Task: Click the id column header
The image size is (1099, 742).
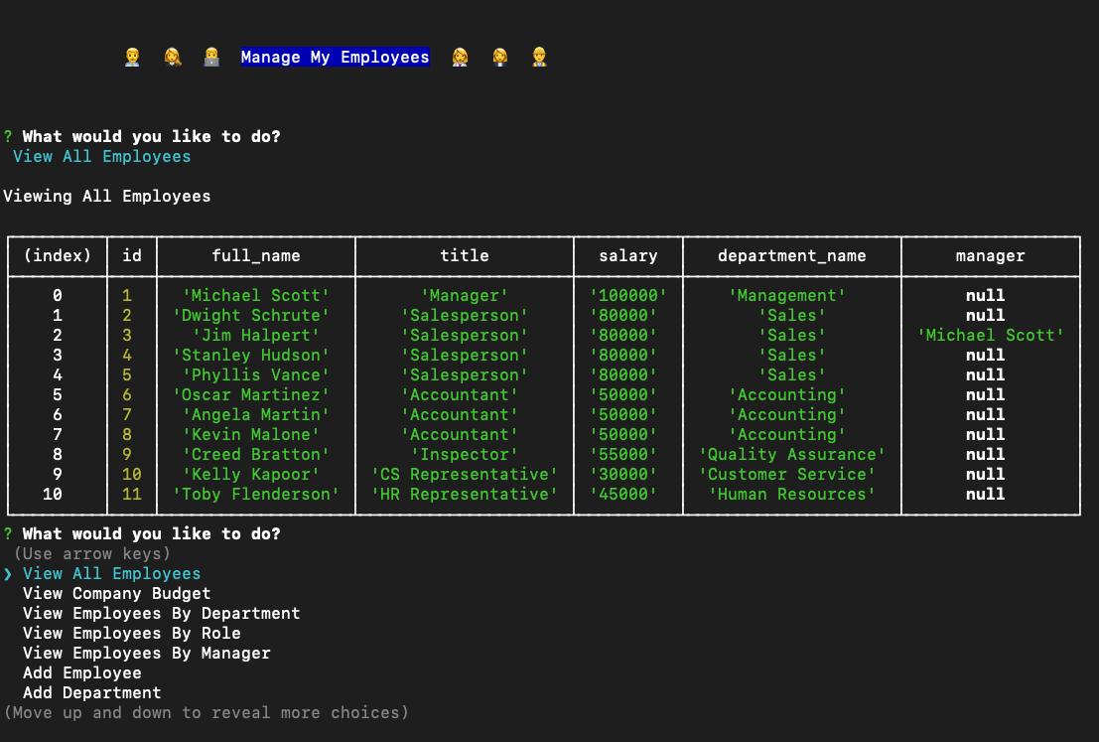Action: (132, 256)
